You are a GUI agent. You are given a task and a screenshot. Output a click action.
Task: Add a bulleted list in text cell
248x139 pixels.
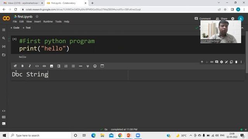coord(73,66)
